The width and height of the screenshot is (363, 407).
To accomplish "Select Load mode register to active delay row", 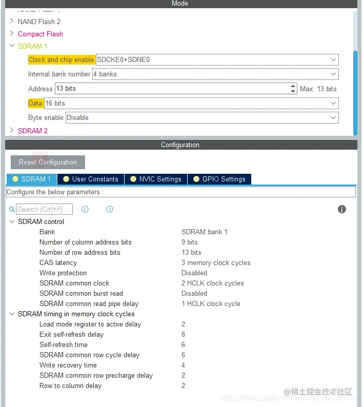I will (x=181, y=324).
